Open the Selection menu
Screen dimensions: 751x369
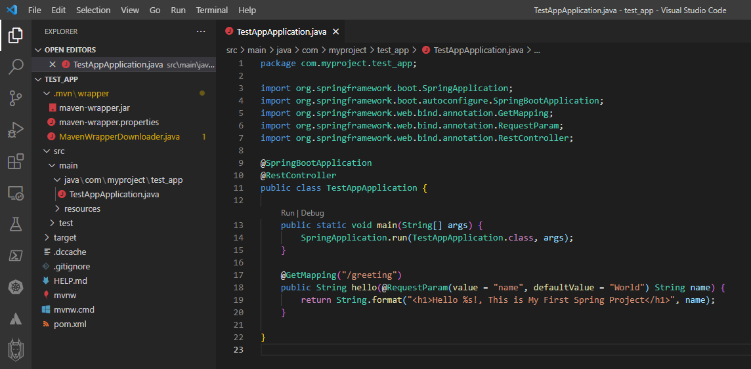pos(93,10)
